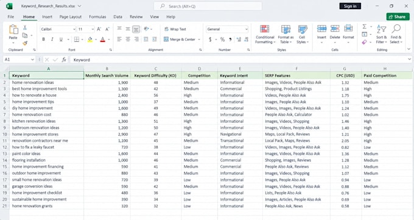The height and width of the screenshot is (220, 414).
Task: Click the Search box
Action: click(x=208, y=6)
